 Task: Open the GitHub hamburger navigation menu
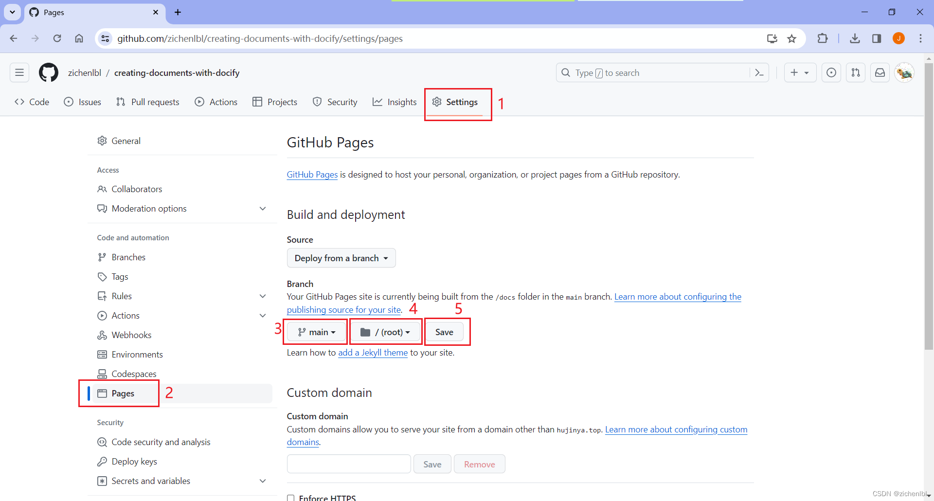point(19,73)
